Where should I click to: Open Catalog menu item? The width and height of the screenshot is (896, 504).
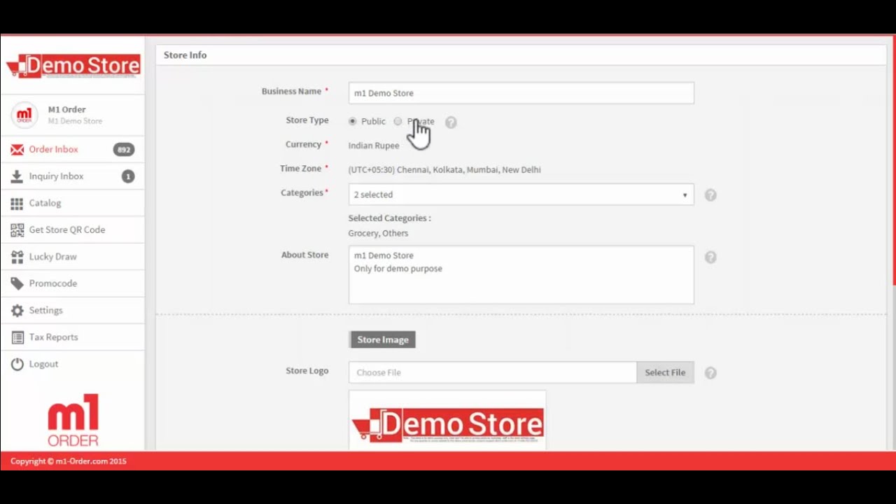(73, 203)
